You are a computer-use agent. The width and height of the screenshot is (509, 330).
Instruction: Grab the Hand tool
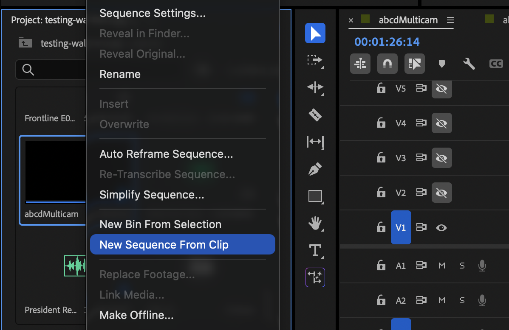pos(315,224)
